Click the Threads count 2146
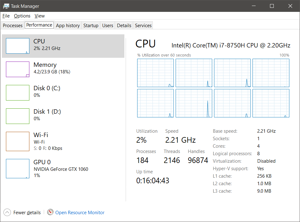This screenshot has width=300, height=222. pyautogui.click(x=172, y=160)
